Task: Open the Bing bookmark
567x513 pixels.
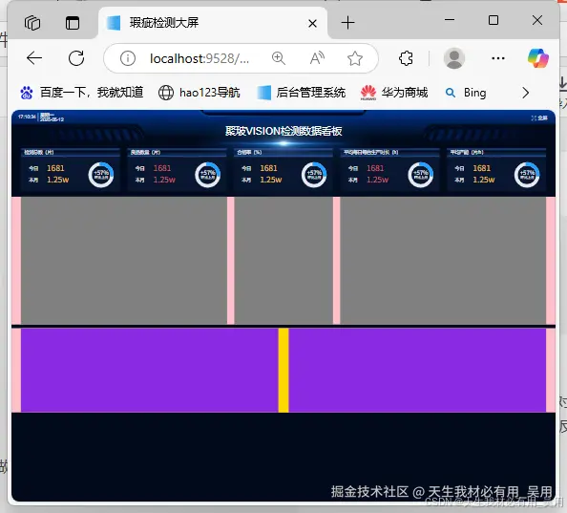Action: [466, 93]
